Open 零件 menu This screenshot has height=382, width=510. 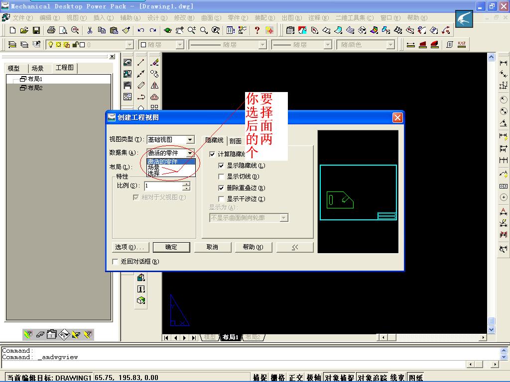[238, 18]
